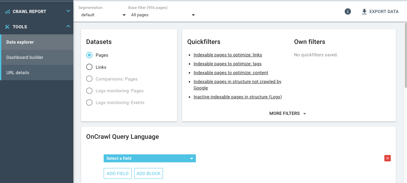Open the Select a field dropdown

click(x=150, y=158)
